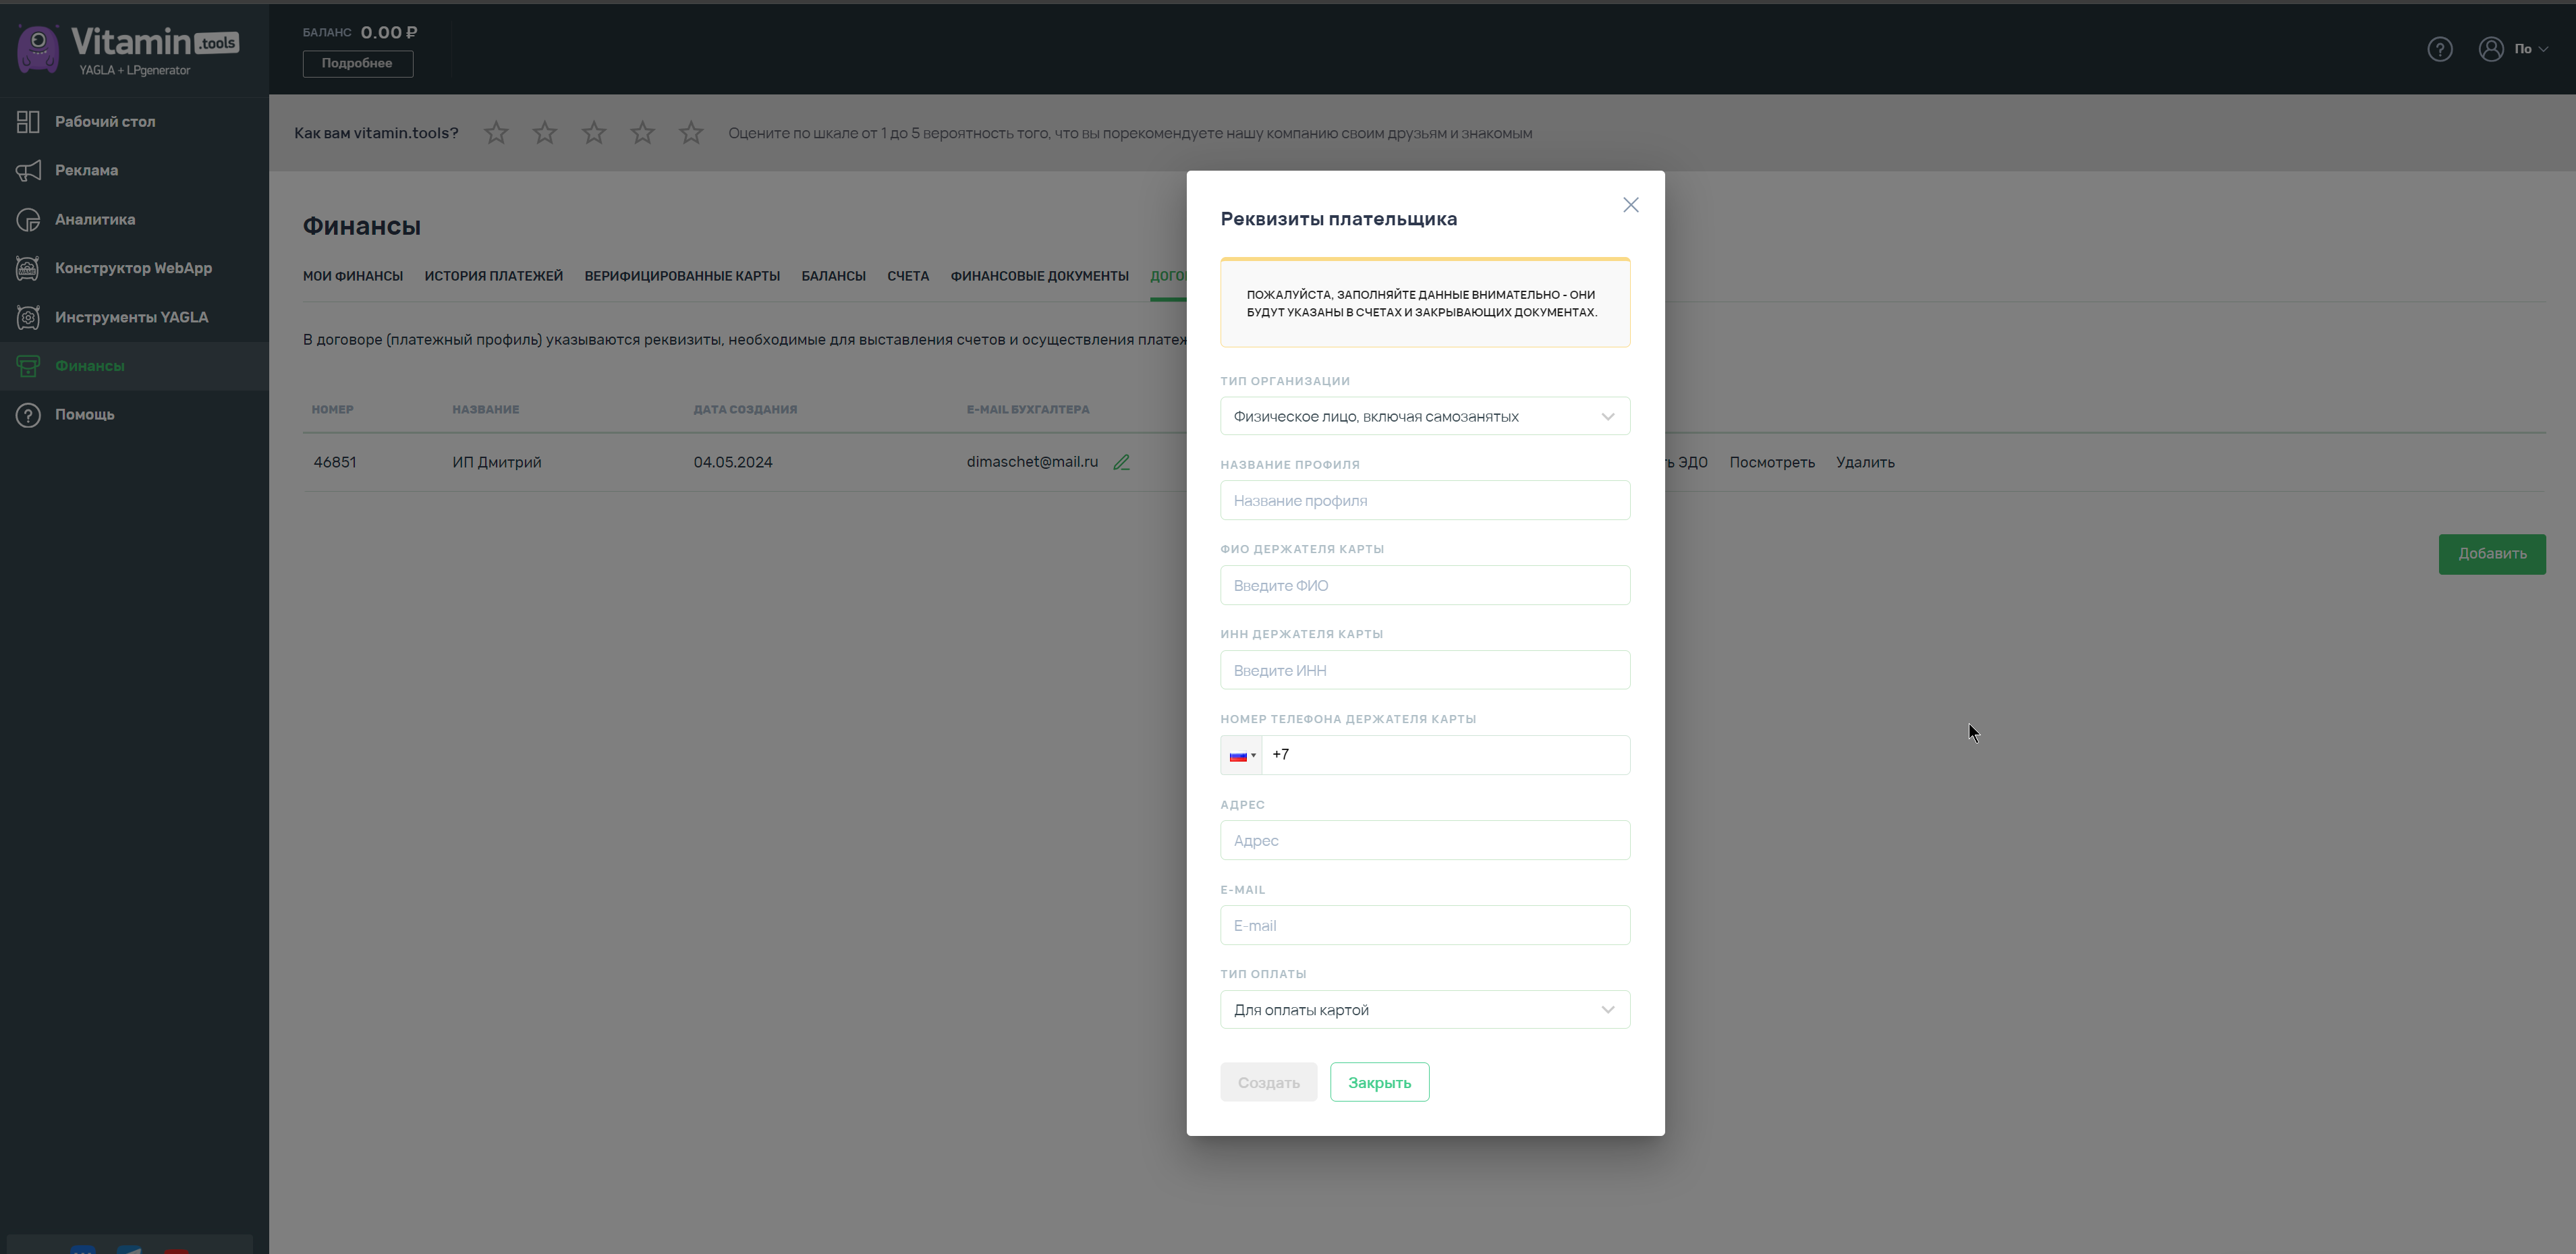Open the Реклама megaphone icon

[x=28, y=171]
